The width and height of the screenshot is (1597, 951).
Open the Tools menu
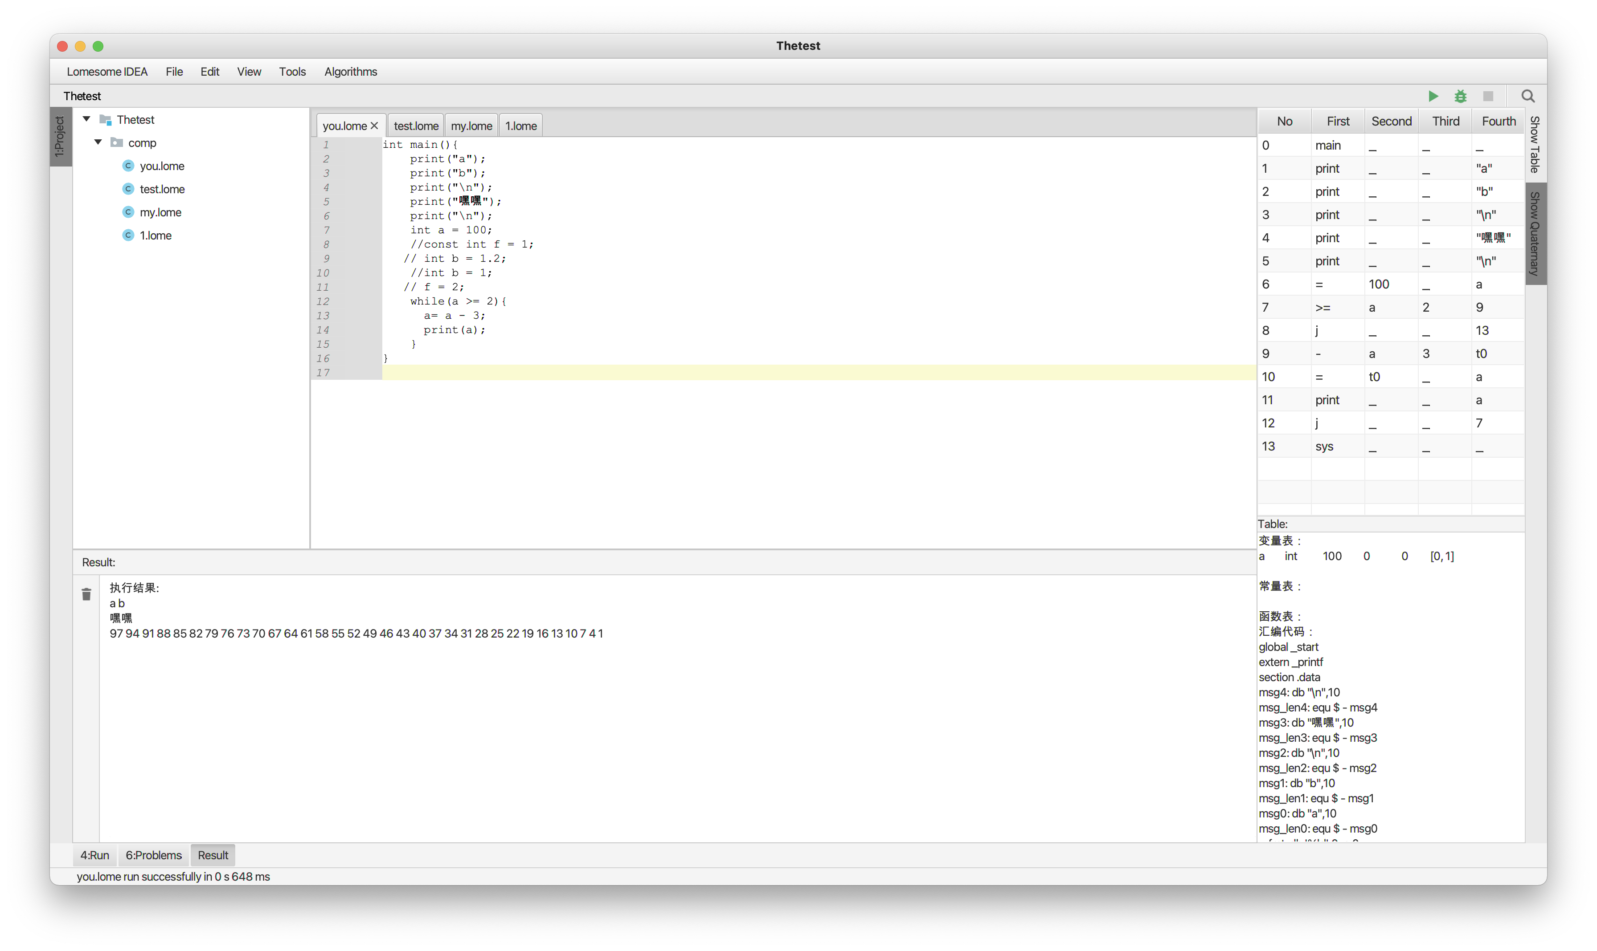[x=292, y=72]
